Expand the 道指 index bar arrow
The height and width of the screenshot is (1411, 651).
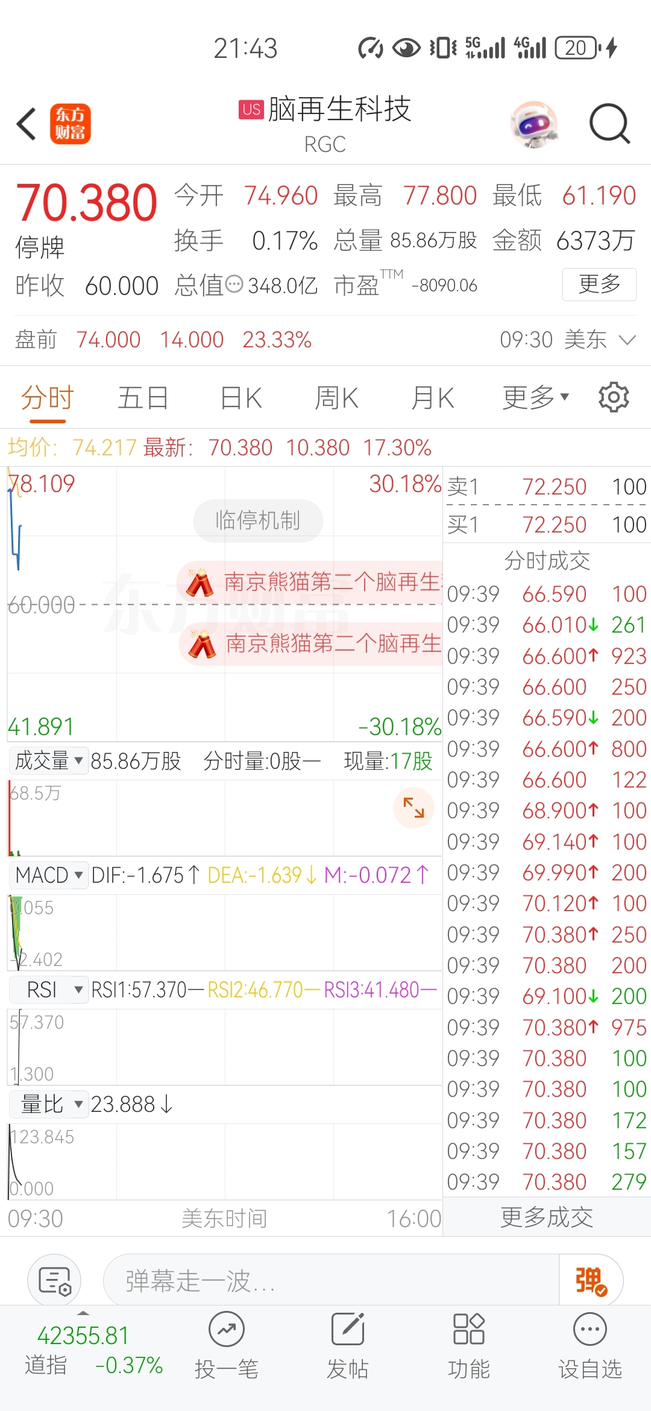pos(83,1313)
